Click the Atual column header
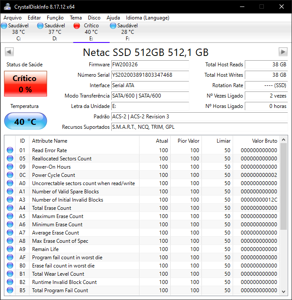The image size is (292, 300). click(x=155, y=141)
